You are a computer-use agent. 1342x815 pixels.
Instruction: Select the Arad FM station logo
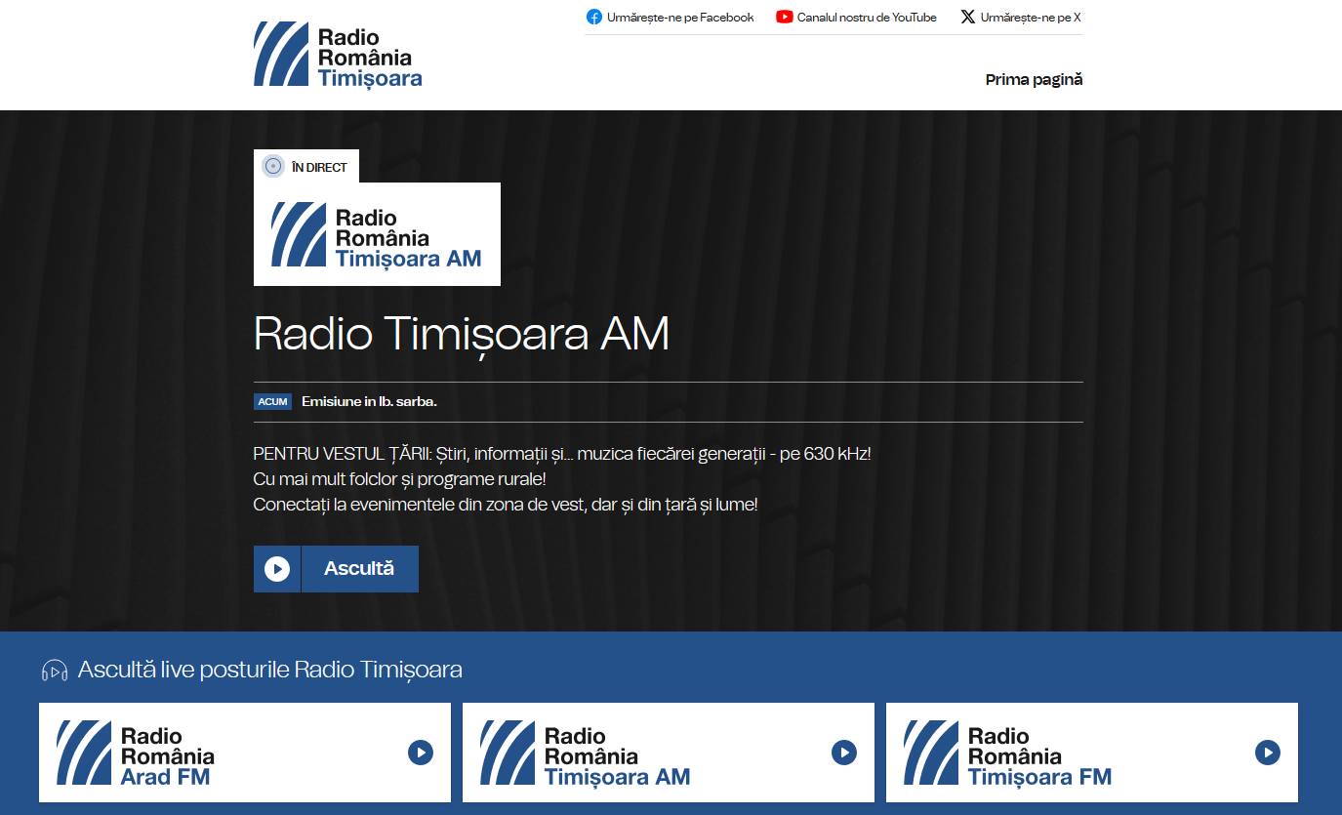point(136,753)
